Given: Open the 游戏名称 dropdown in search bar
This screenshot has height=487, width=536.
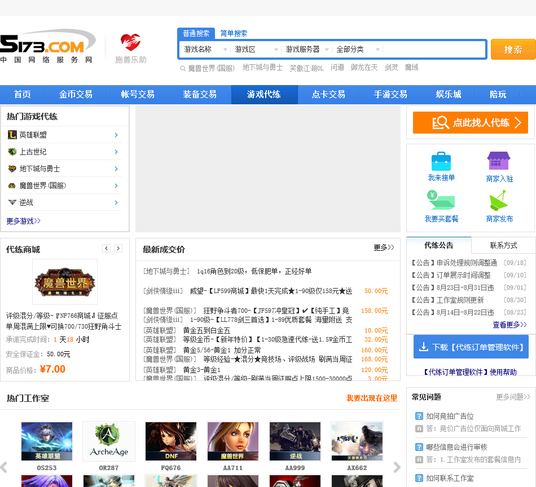Looking at the screenshot, I should (x=205, y=50).
